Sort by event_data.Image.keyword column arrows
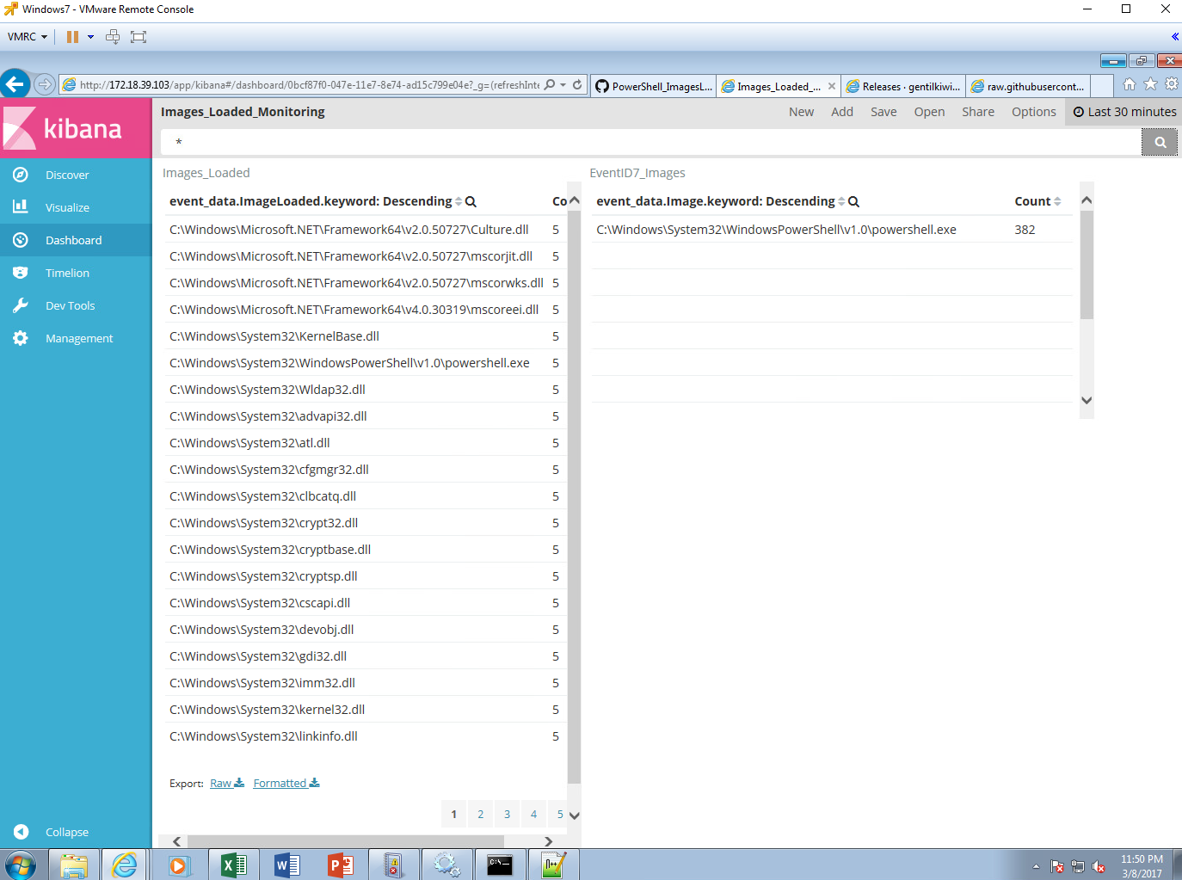This screenshot has height=880, width=1182. point(841,201)
